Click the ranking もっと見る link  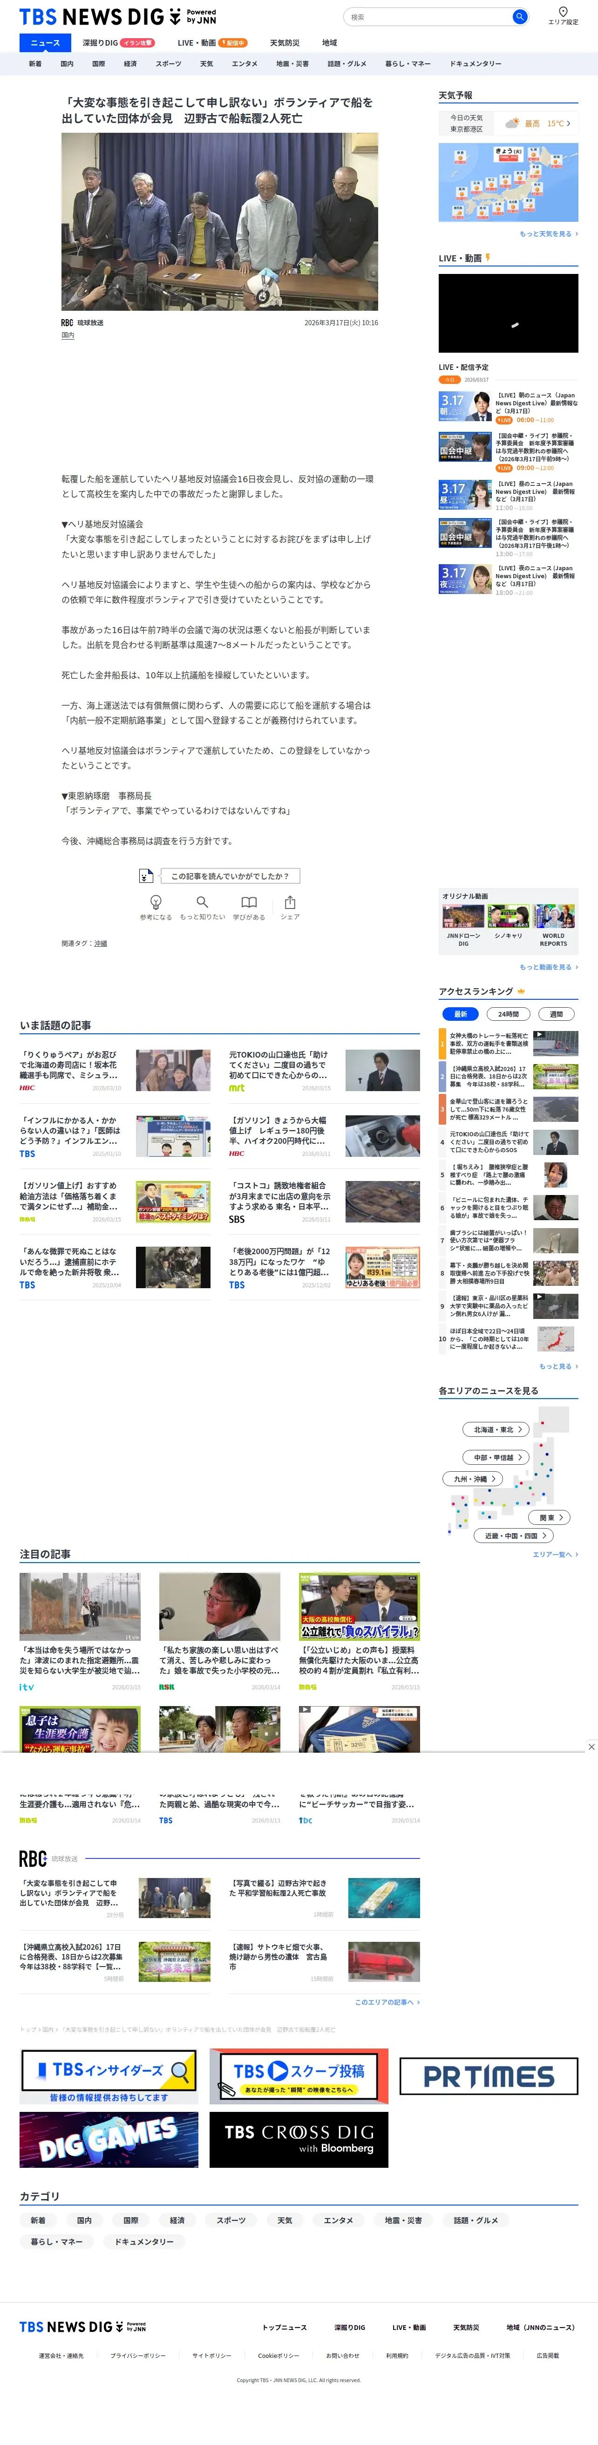point(558,1367)
